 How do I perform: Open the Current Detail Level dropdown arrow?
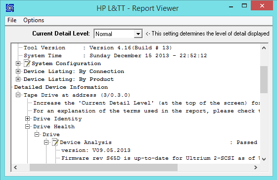(x=138, y=34)
